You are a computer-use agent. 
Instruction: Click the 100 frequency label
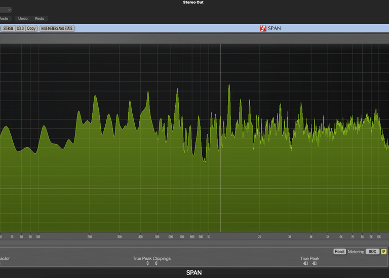pos(38,237)
